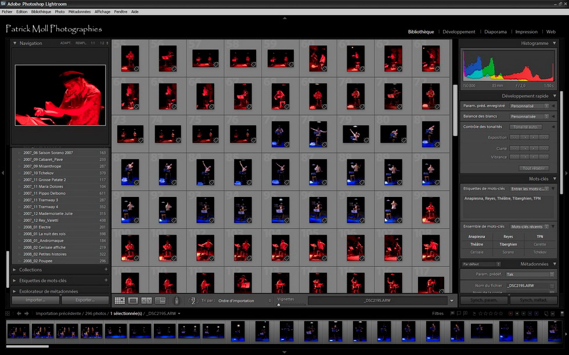The width and height of the screenshot is (569, 355).
Task: Toggle the flagged photos filter
Action: (451, 313)
